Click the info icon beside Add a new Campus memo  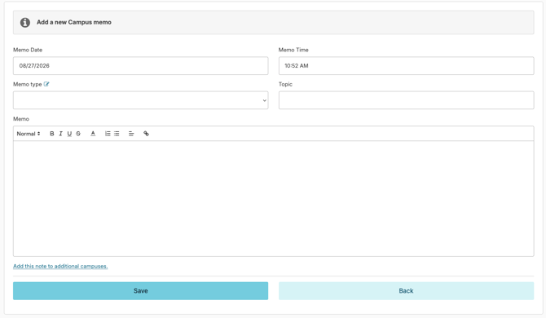[24, 22]
